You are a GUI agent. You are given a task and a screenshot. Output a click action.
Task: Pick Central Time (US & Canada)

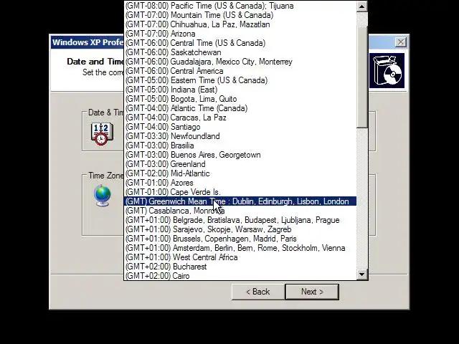point(240,43)
